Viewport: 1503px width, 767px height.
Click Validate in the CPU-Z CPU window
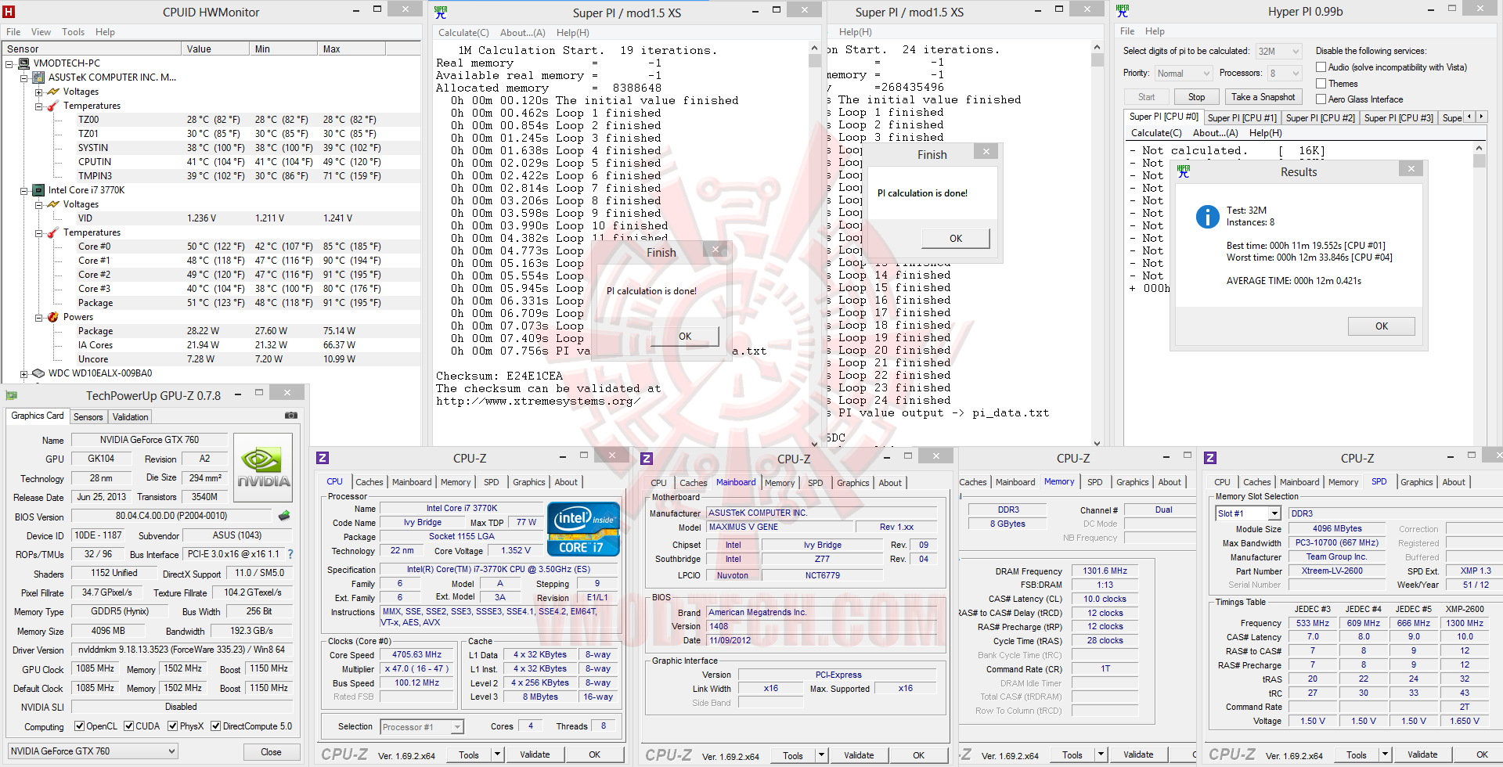pyautogui.click(x=535, y=754)
